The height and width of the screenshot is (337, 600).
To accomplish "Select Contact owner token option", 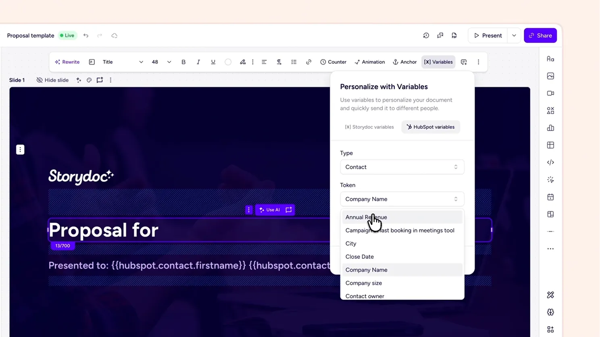I will pyautogui.click(x=402, y=296).
